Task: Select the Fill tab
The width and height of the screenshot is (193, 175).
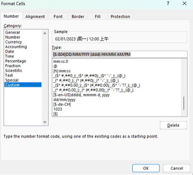Action: click(x=98, y=16)
